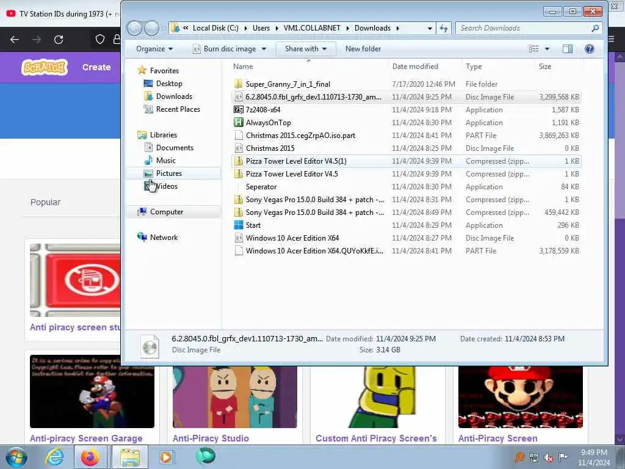This screenshot has height=469, width=625.
Task: Select Christmas 2015.cegZrpAO.iso.part file
Action: coord(406,135)
